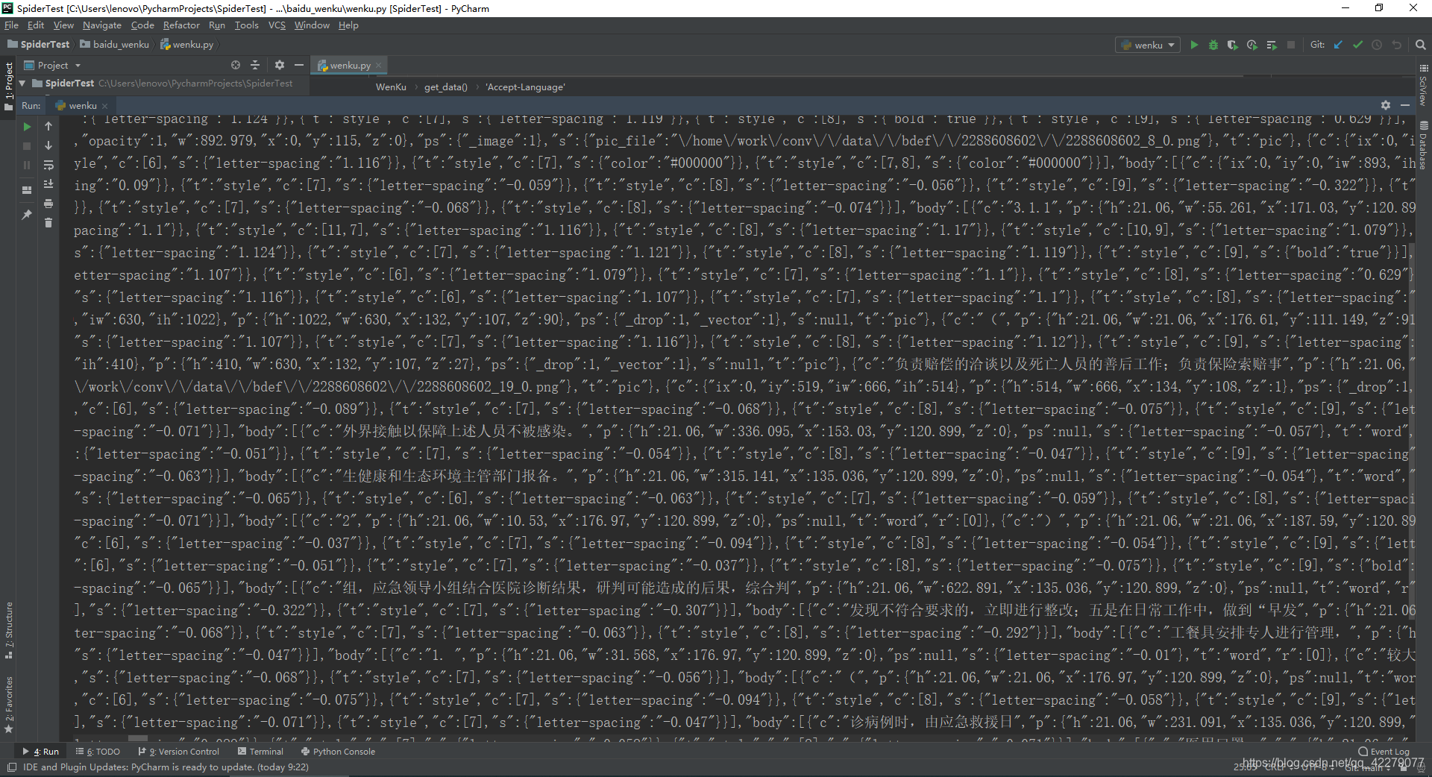The width and height of the screenshot is (1432, 777).
Task: Open the VCS menu
Action: [x=277, y=25]
